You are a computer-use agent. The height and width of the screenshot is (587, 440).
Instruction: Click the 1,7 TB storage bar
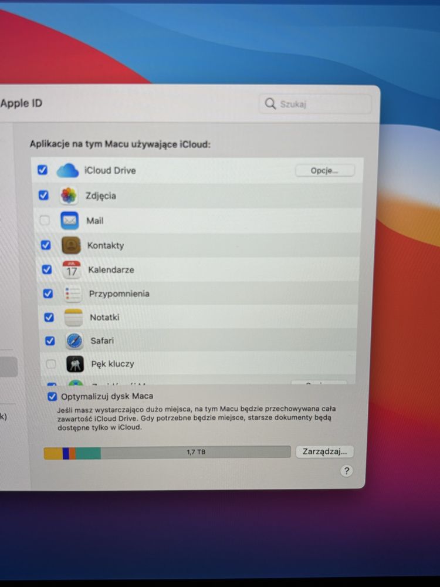[x=167, y=453]
